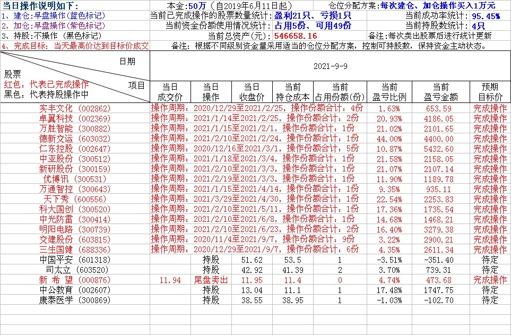This screenshot has width=511, height=335.
Task: Select the 17.48% profit ratio cell
Action: (389, 290)
